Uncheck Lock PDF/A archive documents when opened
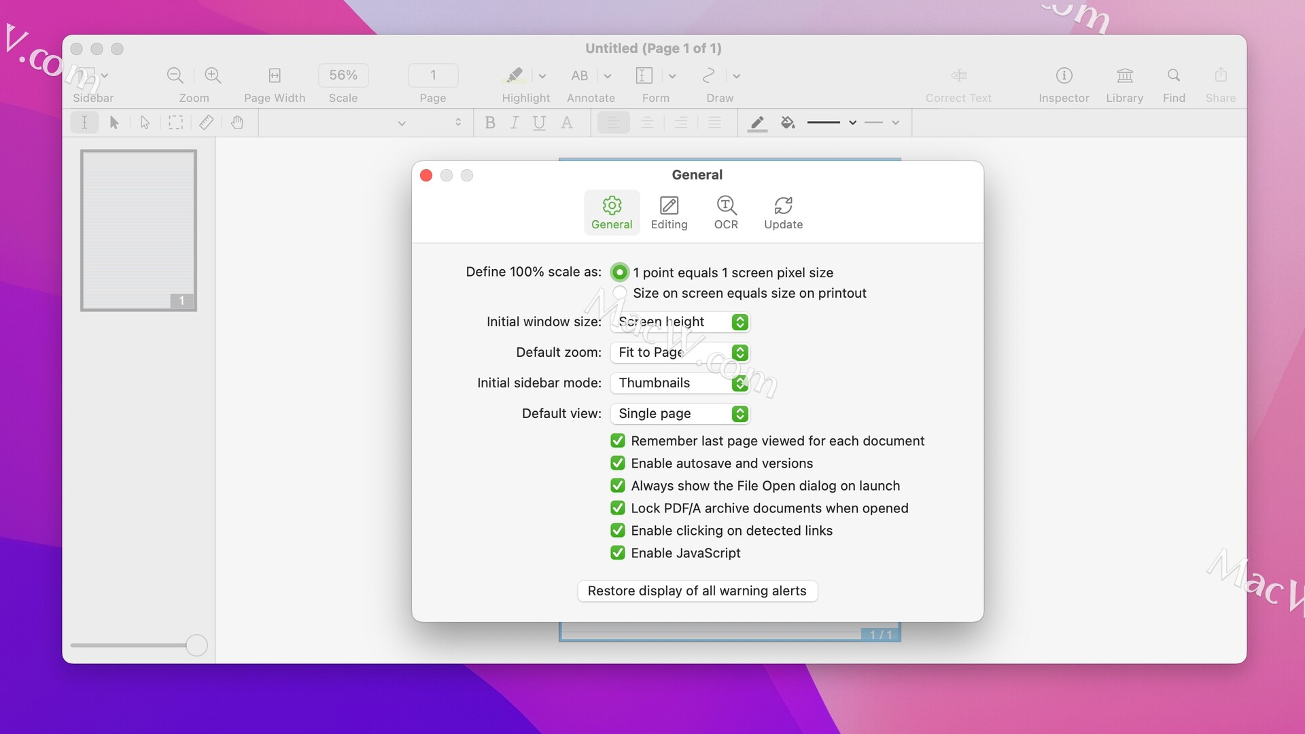Image resolution: width=1305 pixels, height=734 pixels. coord(617,508)
